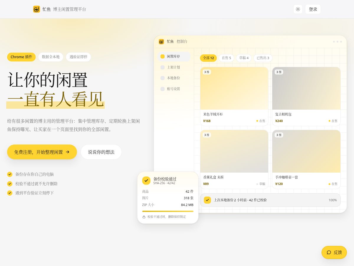Select the Chrome 插件 badge
The width and height of the screenshot is (354, 266).
point(21,57)
